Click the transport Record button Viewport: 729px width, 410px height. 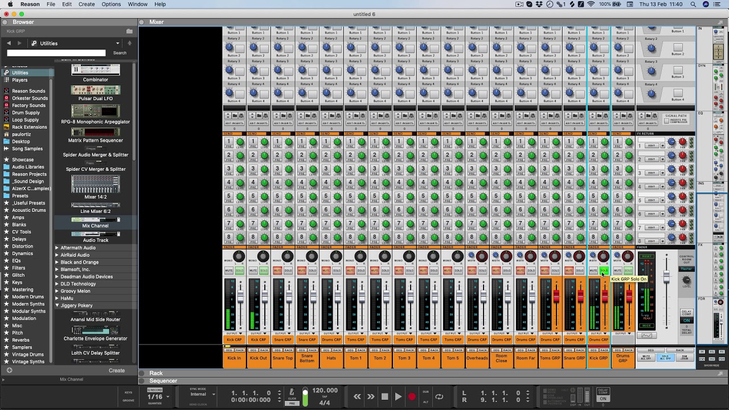[x=412, y=397]
